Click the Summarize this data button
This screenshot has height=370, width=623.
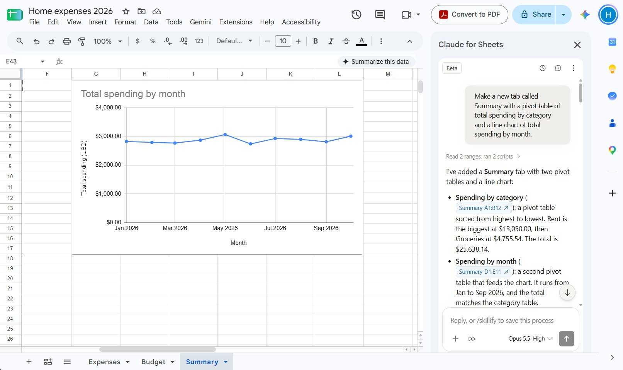click(376, 61)
